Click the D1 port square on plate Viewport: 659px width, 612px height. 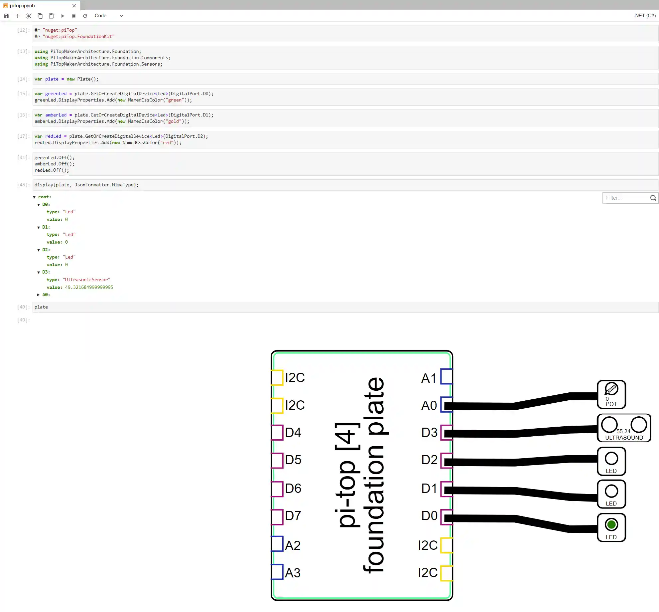[447, 489]
